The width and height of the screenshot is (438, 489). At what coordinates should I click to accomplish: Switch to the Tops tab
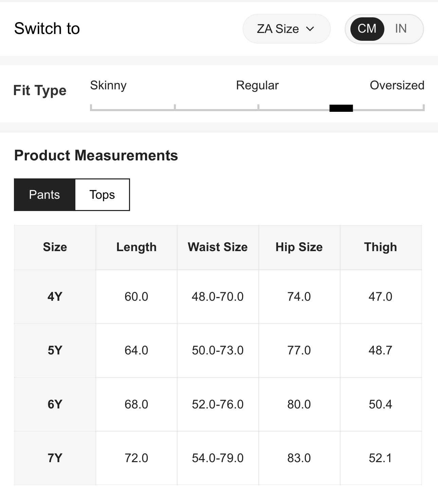coord(102,195)
